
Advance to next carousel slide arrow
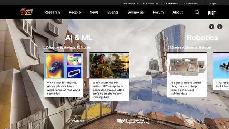pos(220,27)
